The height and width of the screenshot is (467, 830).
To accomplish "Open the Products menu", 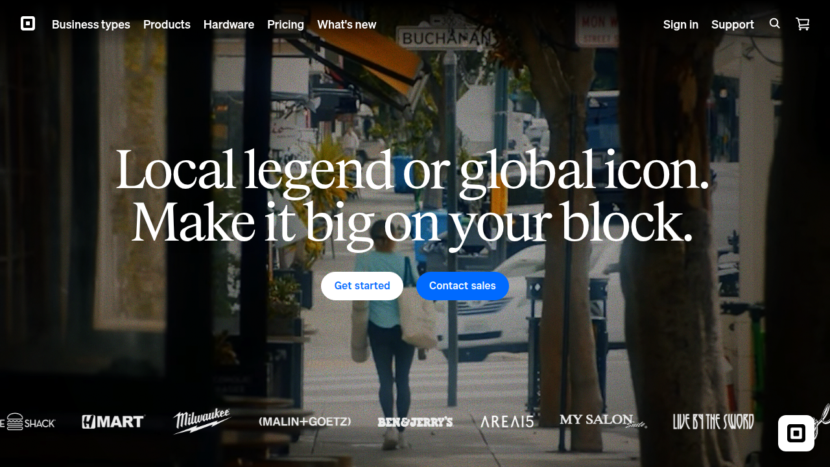I will 167,25.
